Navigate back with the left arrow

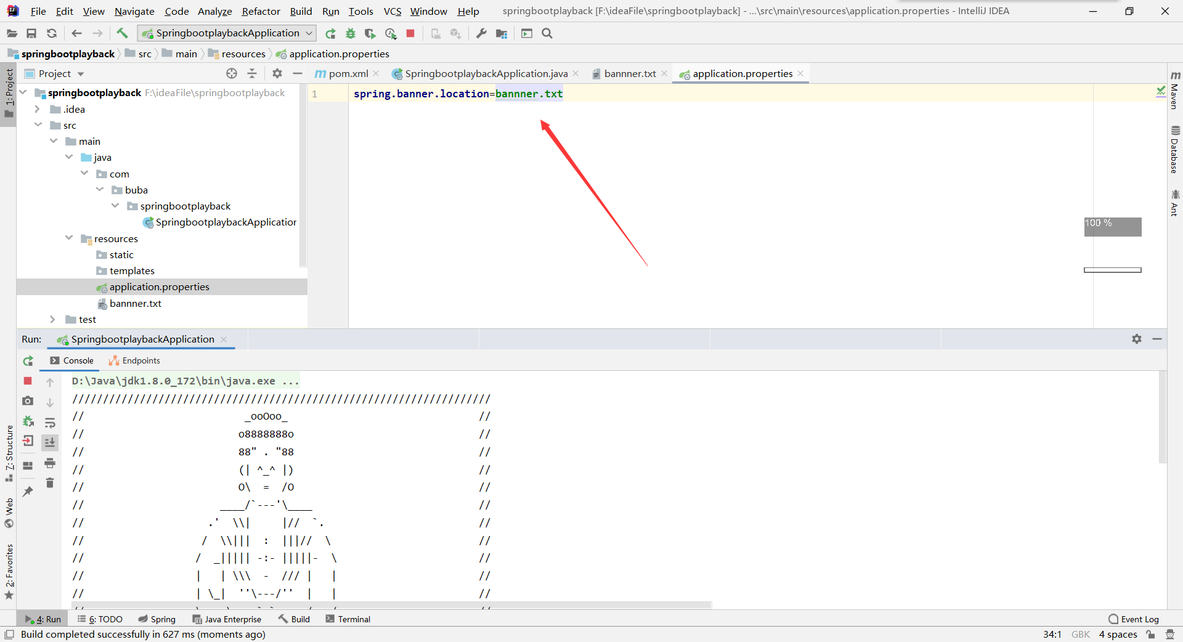click(76, 33)
